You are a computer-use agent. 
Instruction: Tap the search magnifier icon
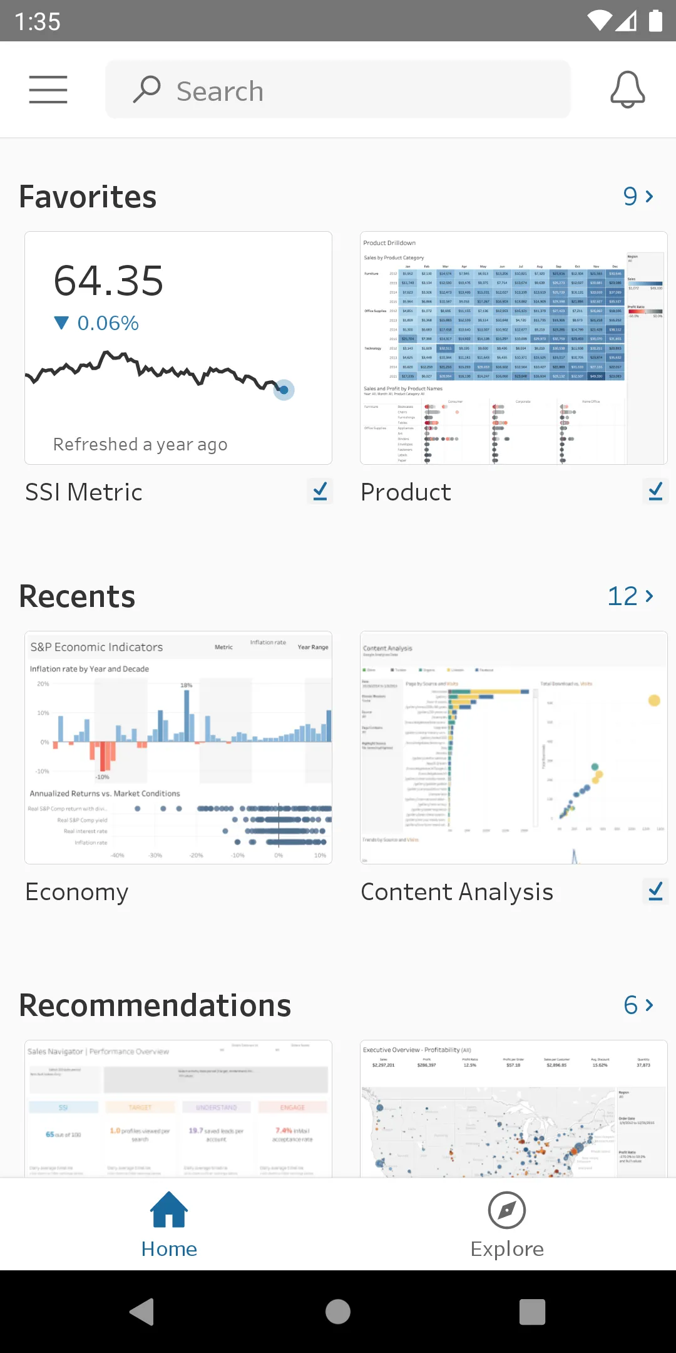pyautogui.click(x=147, y=90)
